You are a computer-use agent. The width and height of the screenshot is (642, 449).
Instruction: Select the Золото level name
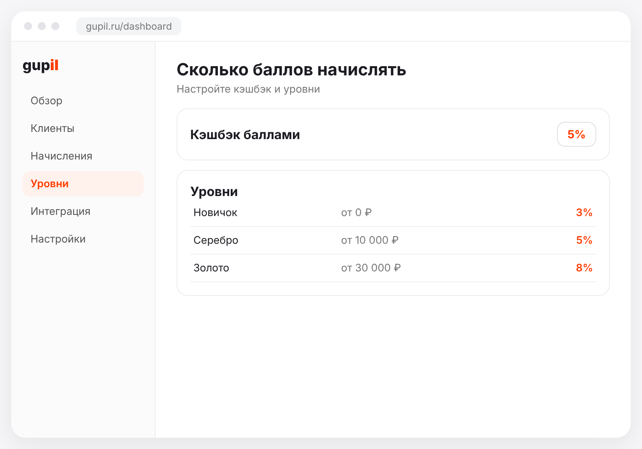(211, 268)
